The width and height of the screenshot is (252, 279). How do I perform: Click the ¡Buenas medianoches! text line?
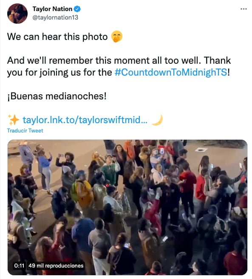pyautogui.click(x=57, y=96)
